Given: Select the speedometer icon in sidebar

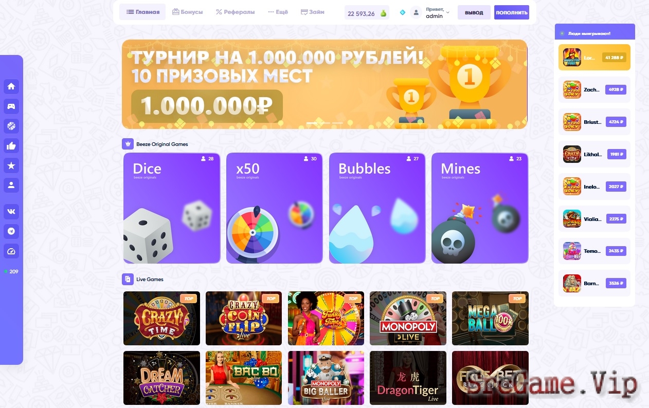Looking at the screenshot, I should (x=11, y=251).
